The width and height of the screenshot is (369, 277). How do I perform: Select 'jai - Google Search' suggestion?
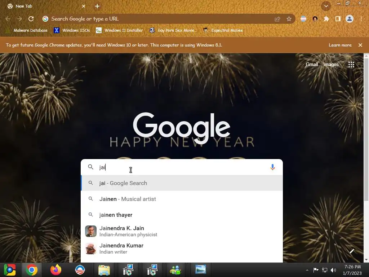(x=182, y=183)
